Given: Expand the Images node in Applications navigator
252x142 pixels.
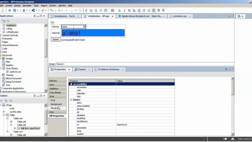Looking at the screenshot, I should 0,58.
